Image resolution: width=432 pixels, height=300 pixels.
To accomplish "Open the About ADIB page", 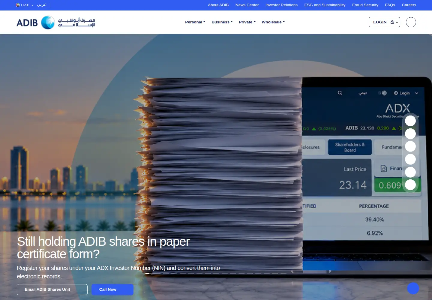I will tap(218, 5).
